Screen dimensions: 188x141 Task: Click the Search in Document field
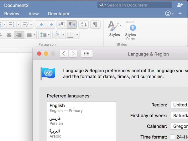pyautogui.click(x=137, y=5)
